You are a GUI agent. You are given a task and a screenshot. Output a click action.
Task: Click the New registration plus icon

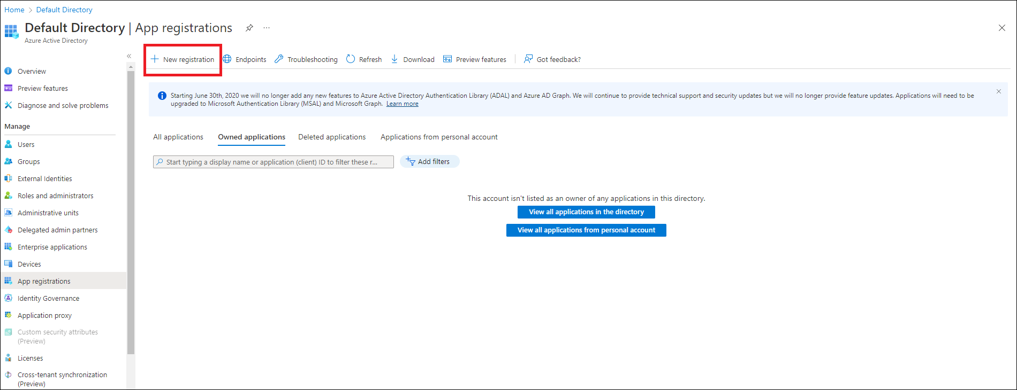tap(155, 59)
